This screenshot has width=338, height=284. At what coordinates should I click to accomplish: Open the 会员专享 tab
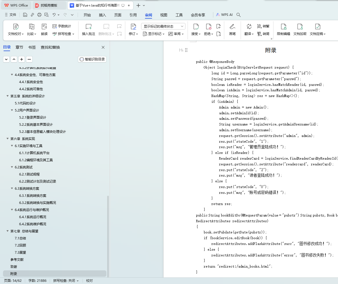click(198, 15)
